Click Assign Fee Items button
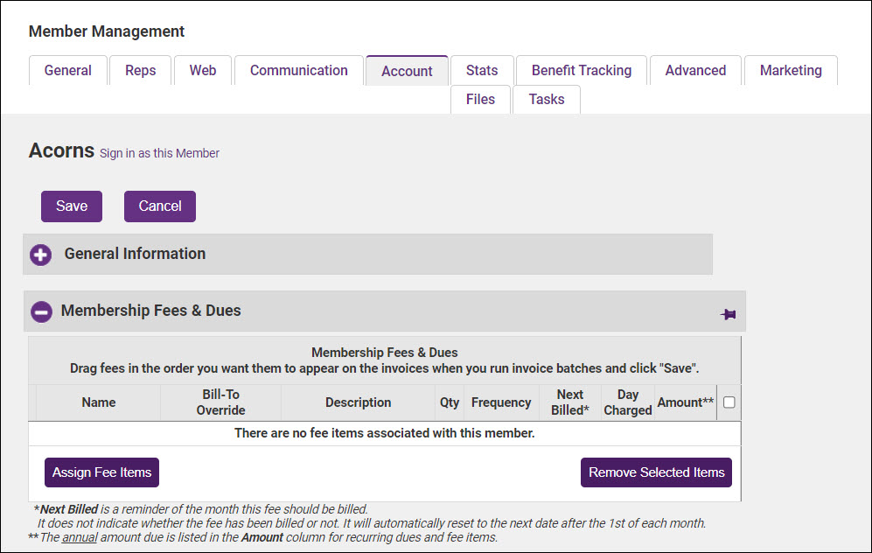872x553 pixels. [x=101, y=472]
